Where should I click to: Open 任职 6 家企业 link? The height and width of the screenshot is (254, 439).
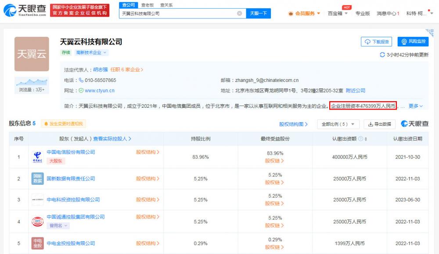click(x=126, y=70)
